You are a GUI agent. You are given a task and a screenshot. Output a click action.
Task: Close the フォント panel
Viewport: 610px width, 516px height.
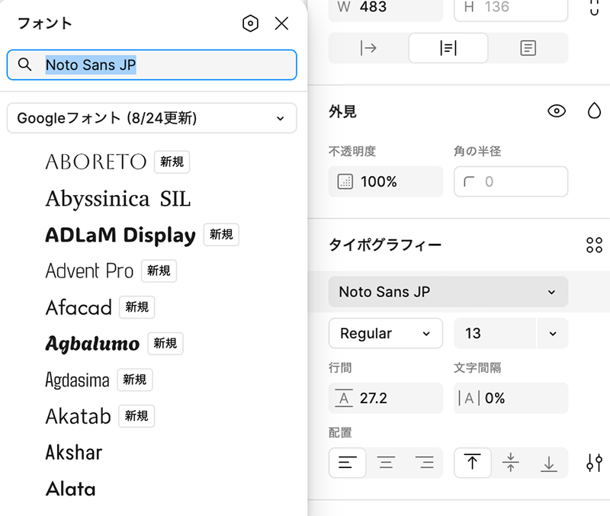click(281, 24)
